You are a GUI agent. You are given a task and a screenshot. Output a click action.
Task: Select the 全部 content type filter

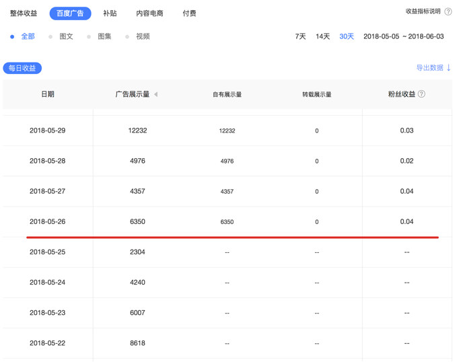27,36
